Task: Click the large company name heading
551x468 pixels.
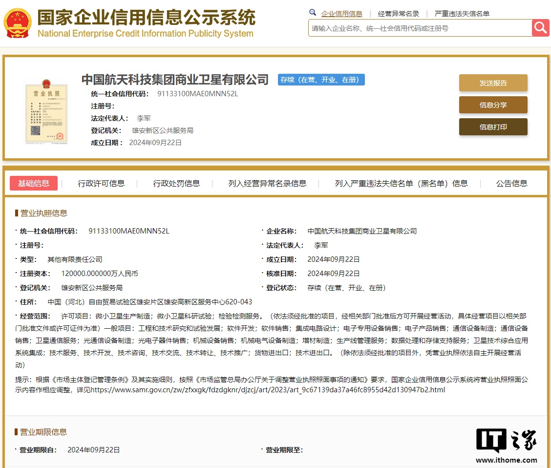Action: click(x=175, y=80)
